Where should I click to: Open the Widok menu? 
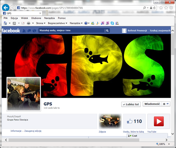[x=24, y=18]
